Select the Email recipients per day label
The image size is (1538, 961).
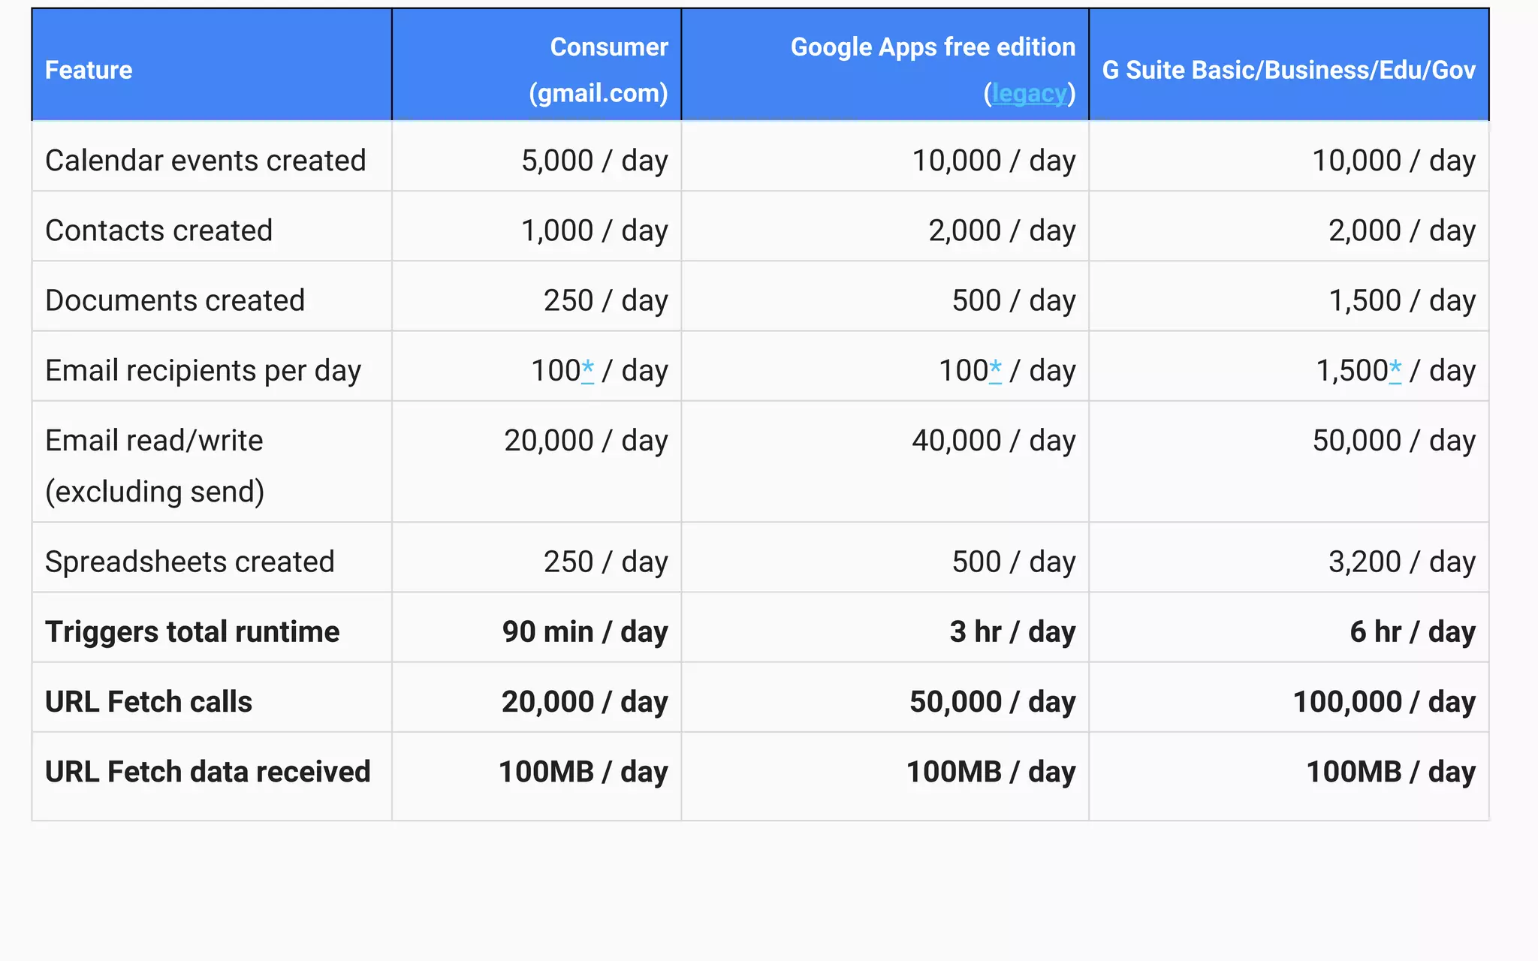[x=203, y=371]
